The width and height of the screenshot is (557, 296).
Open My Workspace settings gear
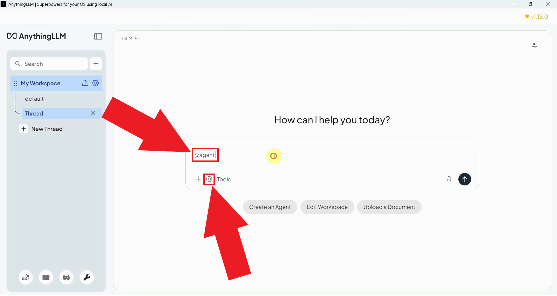pos(95,83)
